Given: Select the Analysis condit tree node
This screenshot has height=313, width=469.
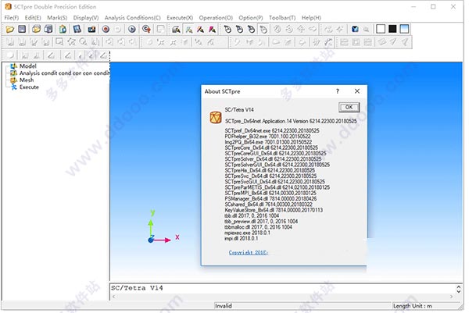Looking at the screenshot, I should pos(64,73).
